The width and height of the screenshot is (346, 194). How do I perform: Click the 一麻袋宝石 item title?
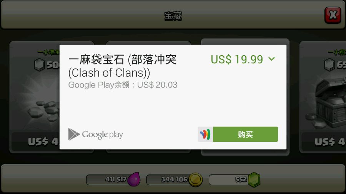pos(122,66)
